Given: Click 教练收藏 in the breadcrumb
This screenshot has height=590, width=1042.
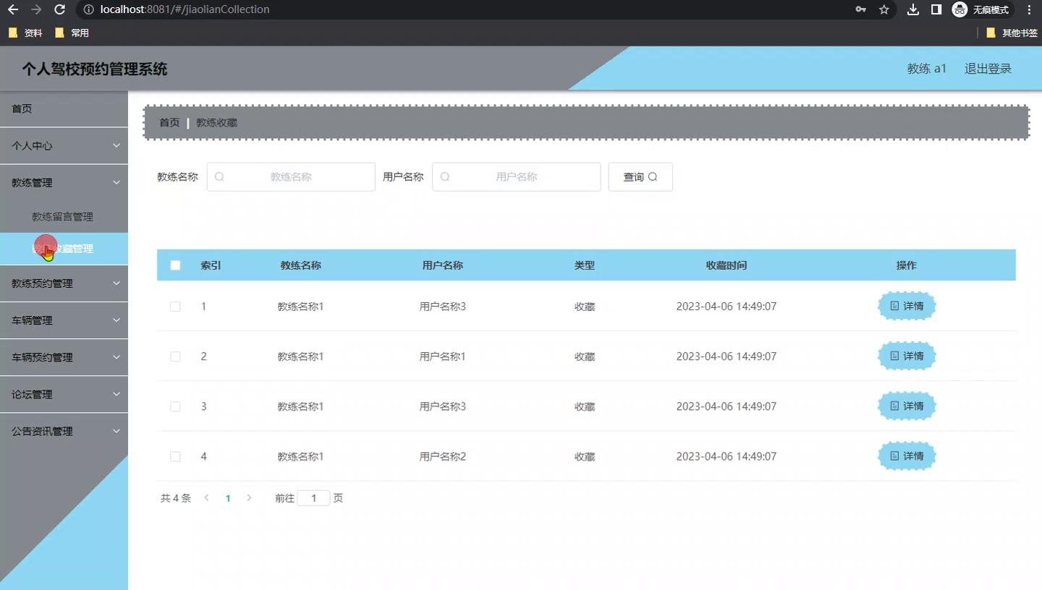Looking at the screenshot, I should tap(216, 122).
